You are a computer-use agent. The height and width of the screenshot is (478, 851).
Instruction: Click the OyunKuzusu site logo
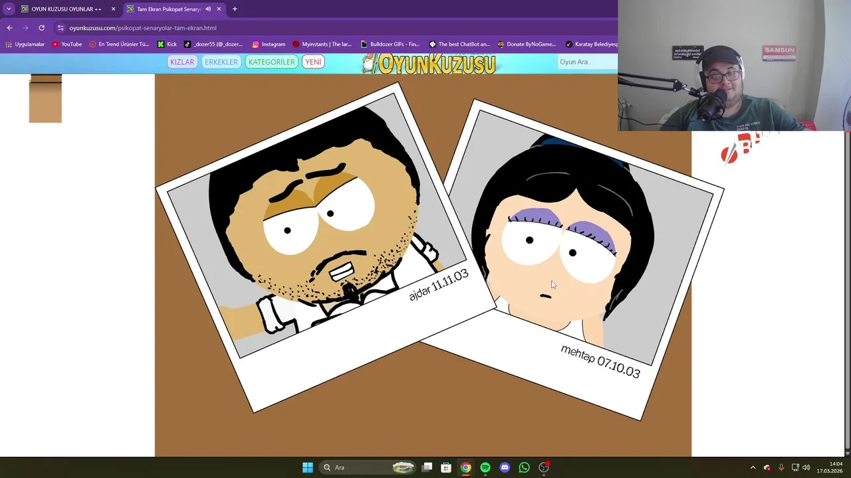point(429,63)
